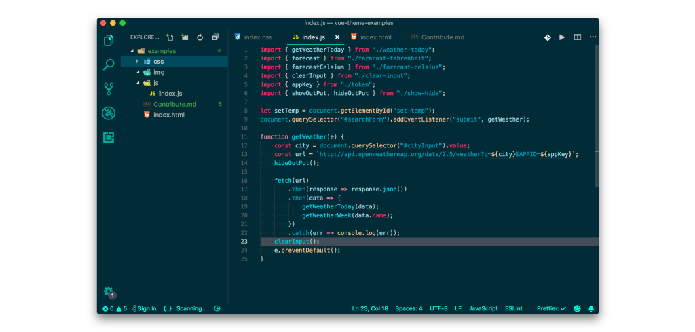The image size is (695, 332).
Task: Click 'e.preventDefault();' on line 24
Action: tap(307, 250)
